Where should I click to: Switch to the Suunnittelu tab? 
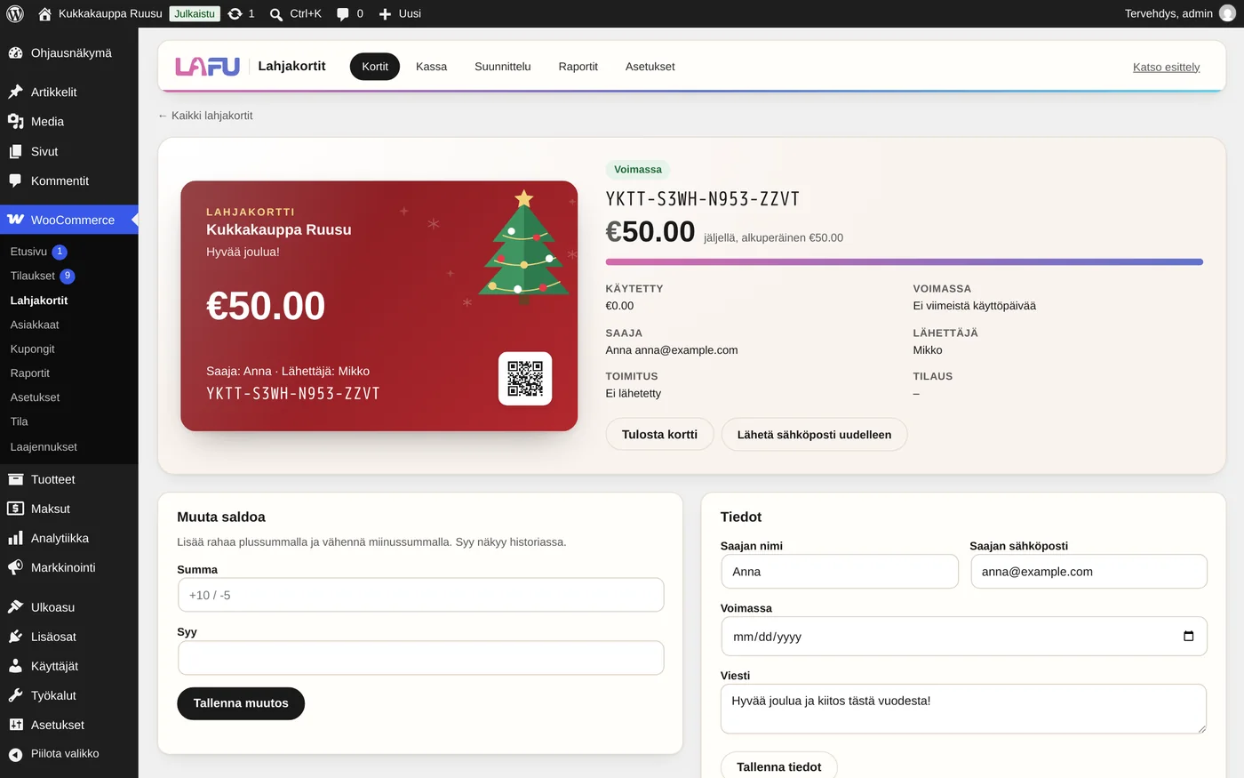(x=503, y=67)
